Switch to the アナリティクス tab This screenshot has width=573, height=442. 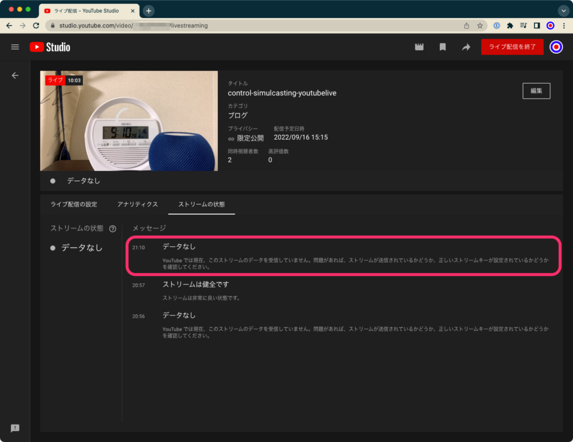point(138,204)
